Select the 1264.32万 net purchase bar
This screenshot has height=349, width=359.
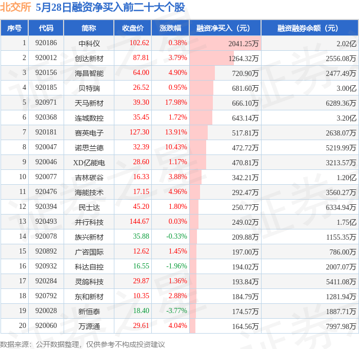point(212,58)
